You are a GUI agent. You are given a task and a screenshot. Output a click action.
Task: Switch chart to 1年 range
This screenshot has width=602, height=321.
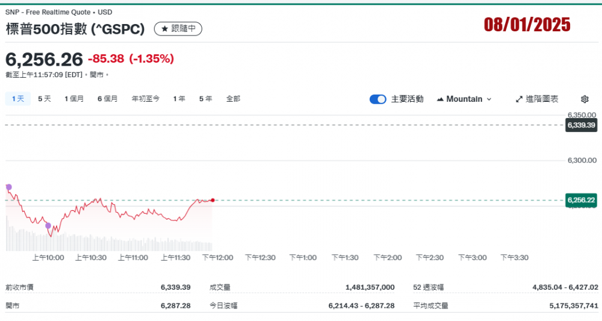[x=179, y=99]
